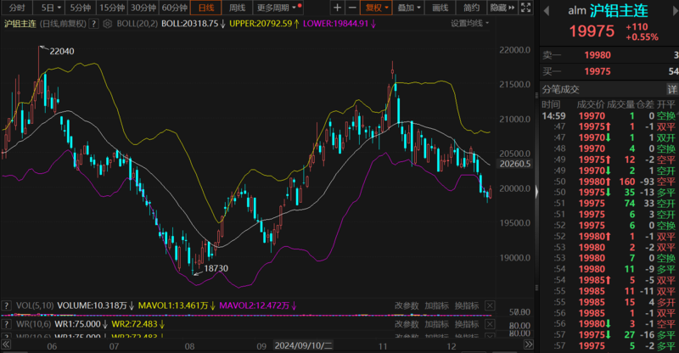Viewport: 679px width, 353px height.
Task: Open the 更多周期 period dropdown
Action: (x=272, y=8)
